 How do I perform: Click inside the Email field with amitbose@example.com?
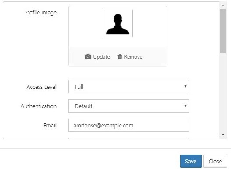click(129, 125)
